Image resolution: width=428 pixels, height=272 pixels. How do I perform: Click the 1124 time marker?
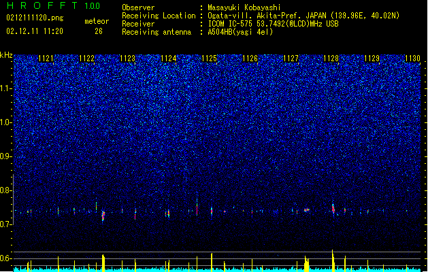coord(169,58)
